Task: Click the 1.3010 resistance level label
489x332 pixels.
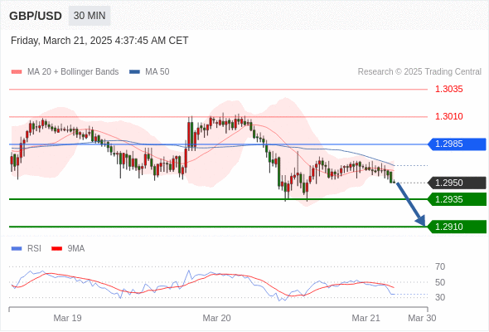Action: 448,116
